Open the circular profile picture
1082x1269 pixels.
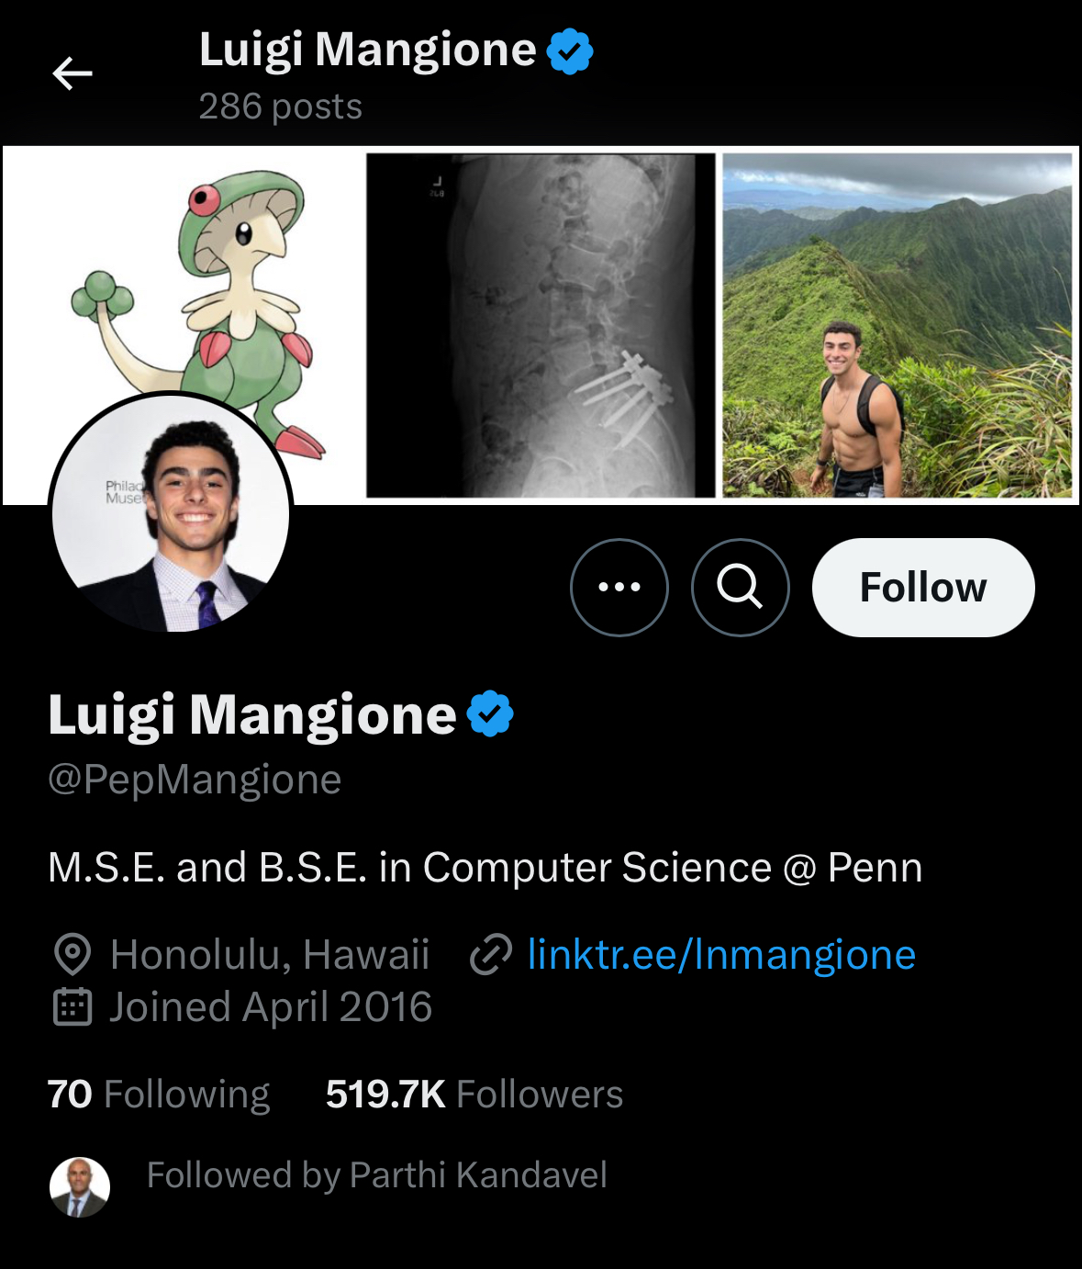click(x=171, y=514)
